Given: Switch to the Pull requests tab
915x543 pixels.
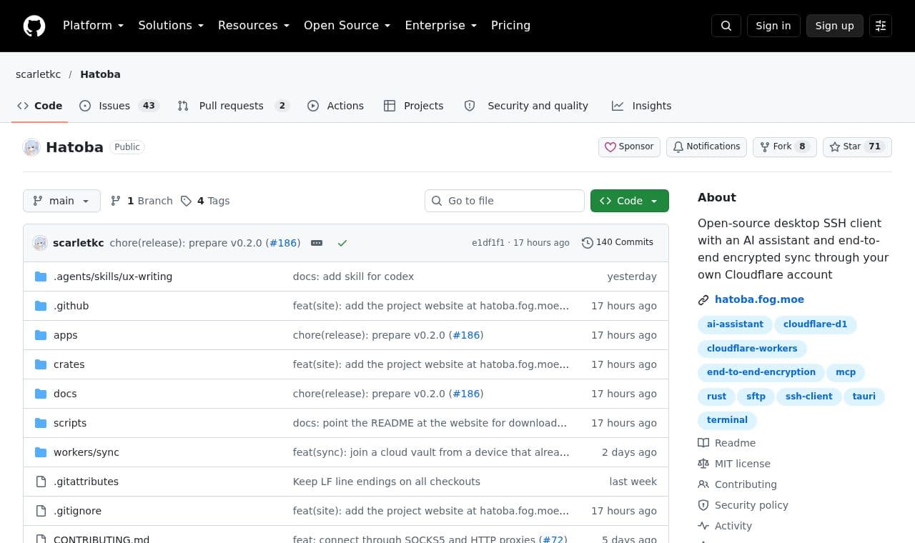Looking at the screenshot, I should pos(233,106).
